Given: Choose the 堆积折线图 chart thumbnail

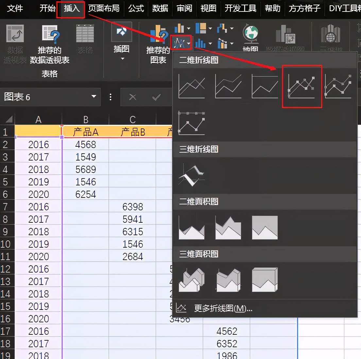Looking at the screenshot, I should (x=228, y=86).
